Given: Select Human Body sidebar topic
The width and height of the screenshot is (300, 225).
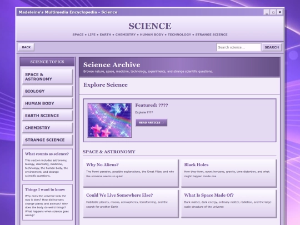Looking at the screenshot, I should point(48,103).
